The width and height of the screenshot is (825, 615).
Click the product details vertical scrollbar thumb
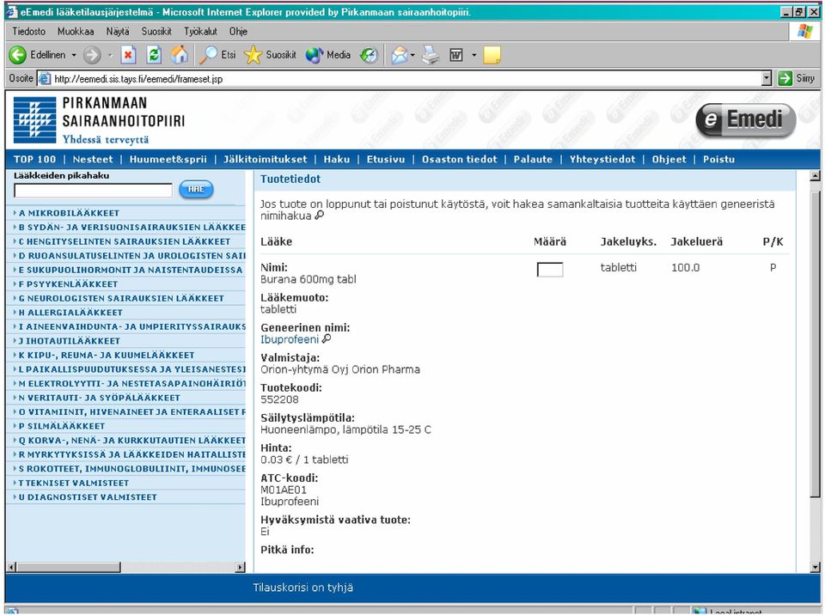click(815, 344)
